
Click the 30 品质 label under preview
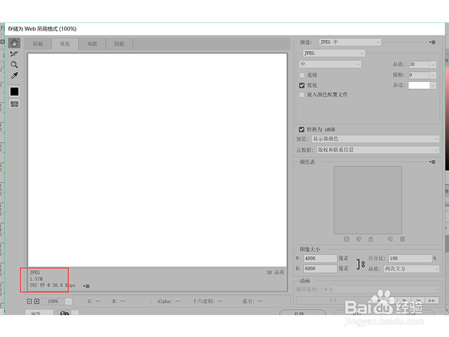(275, 272)
